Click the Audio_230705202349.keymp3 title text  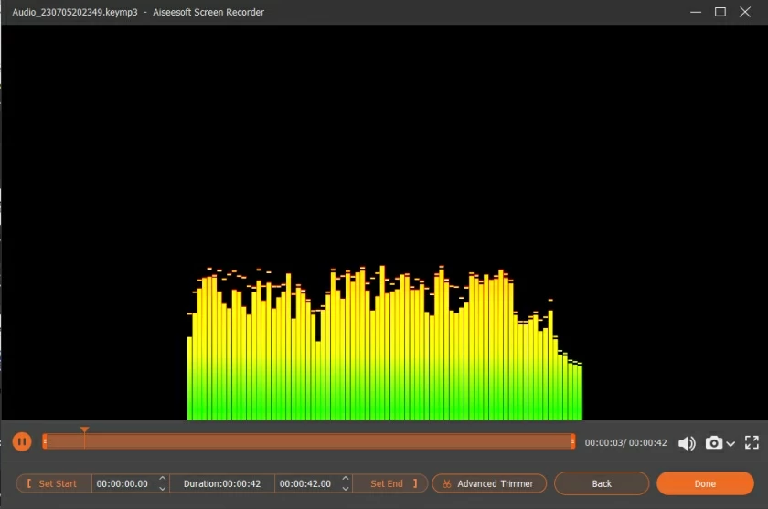[75, 12]
